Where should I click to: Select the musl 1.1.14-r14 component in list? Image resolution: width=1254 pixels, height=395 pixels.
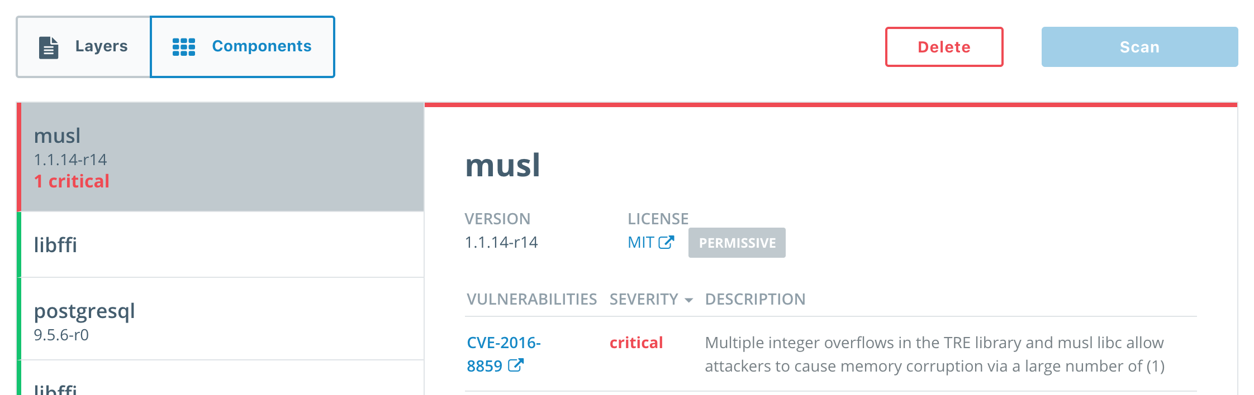click(221, 157)
